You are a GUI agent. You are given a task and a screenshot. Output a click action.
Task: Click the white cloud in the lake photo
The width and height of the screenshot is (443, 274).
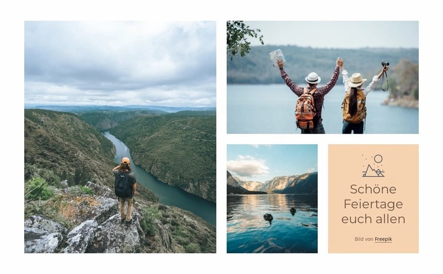247,167
